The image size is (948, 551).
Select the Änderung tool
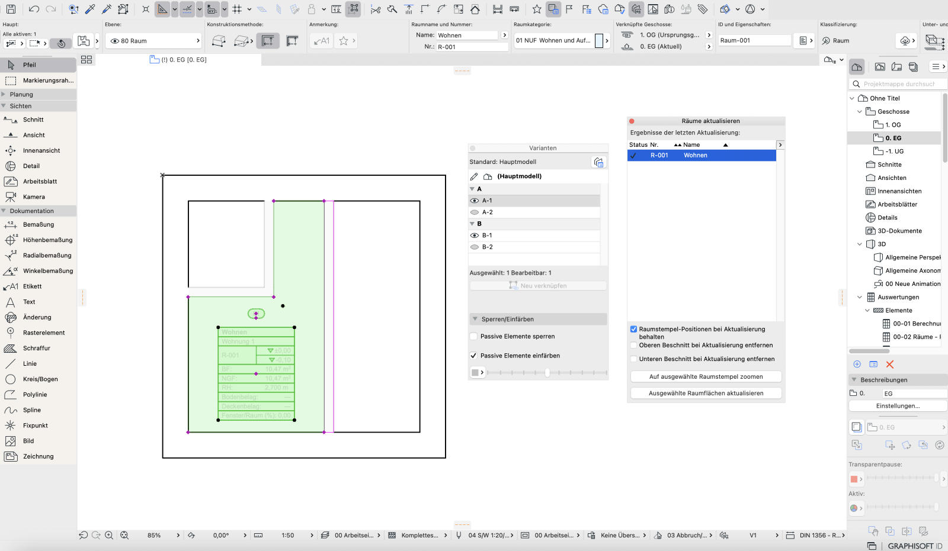click(38, 317)
